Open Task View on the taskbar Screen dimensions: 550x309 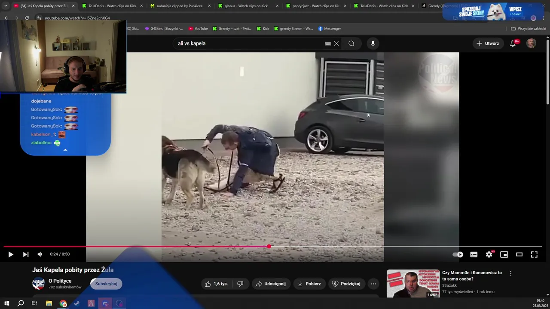coord(34,303)
